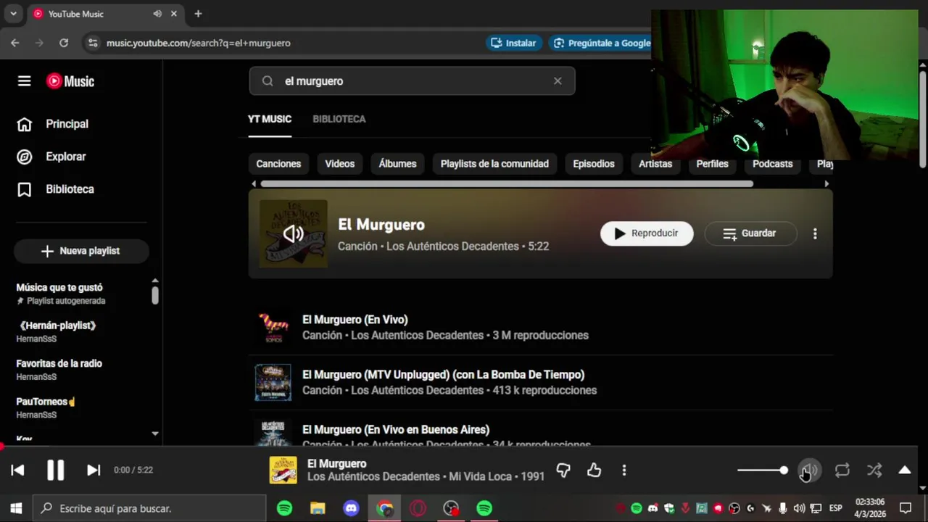Dislike the current song

(x=563, y=471)
